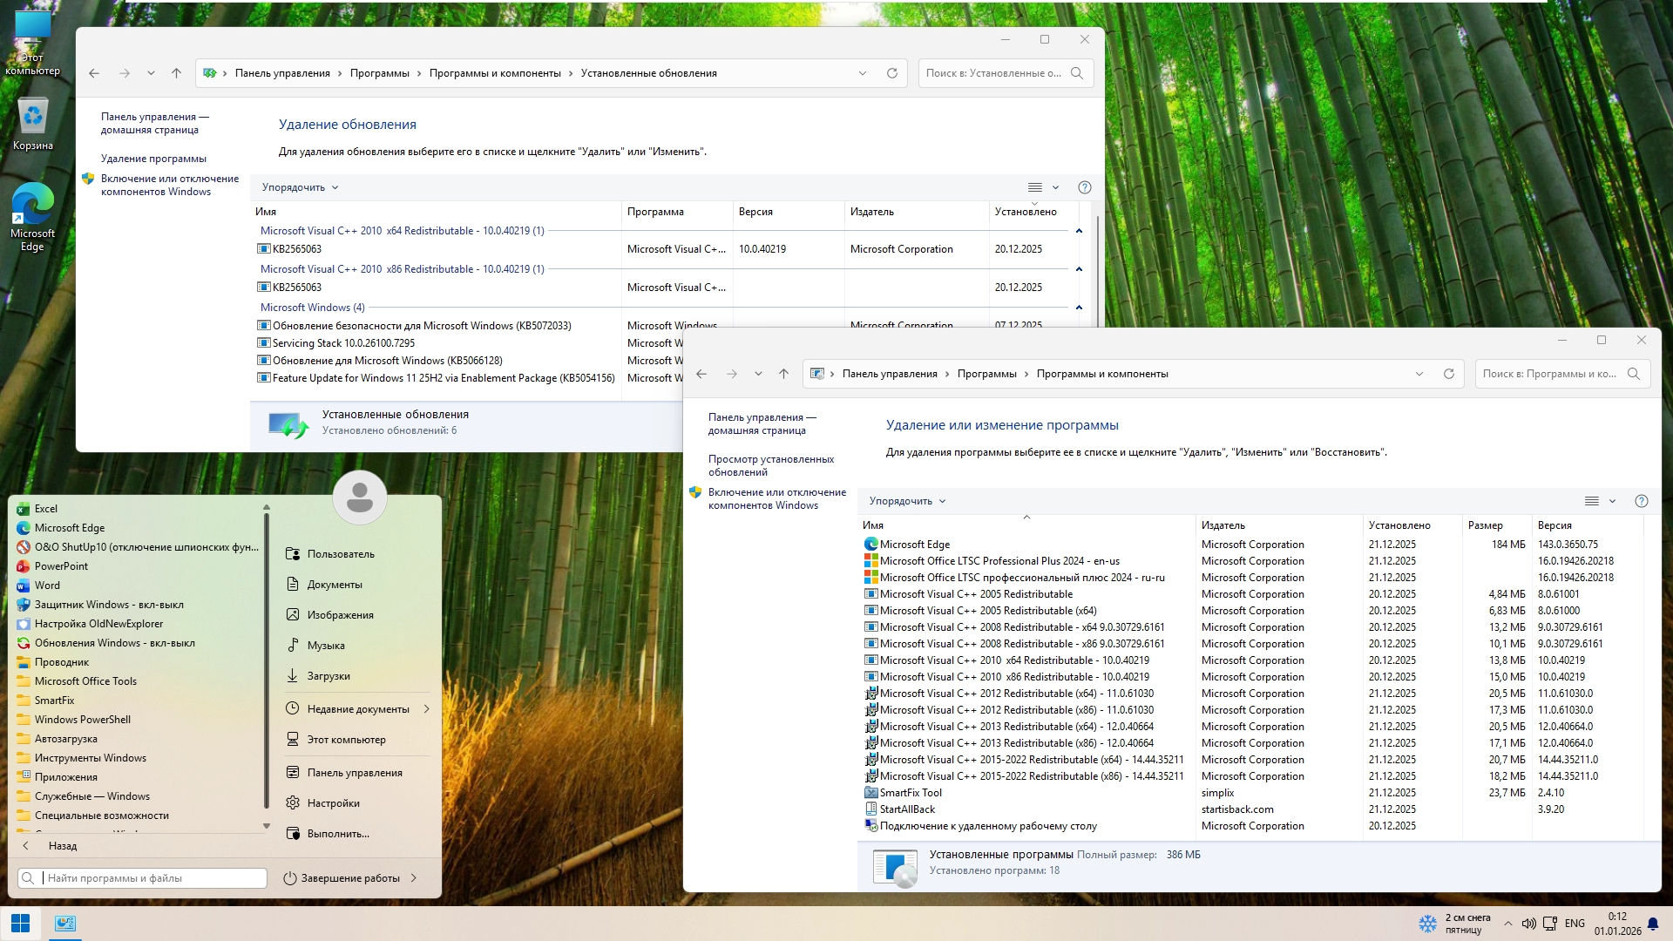
Task: Expand shutdown options arrow next to Завершение работы
Action: (414, 878)
